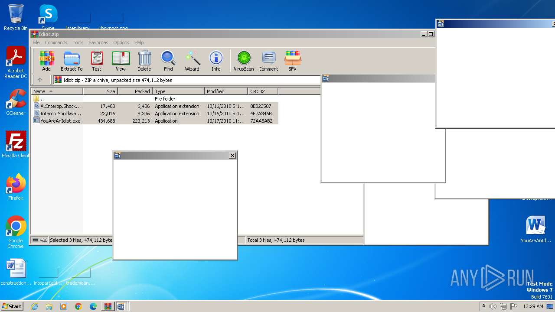Click the size value 434,688

106,121
